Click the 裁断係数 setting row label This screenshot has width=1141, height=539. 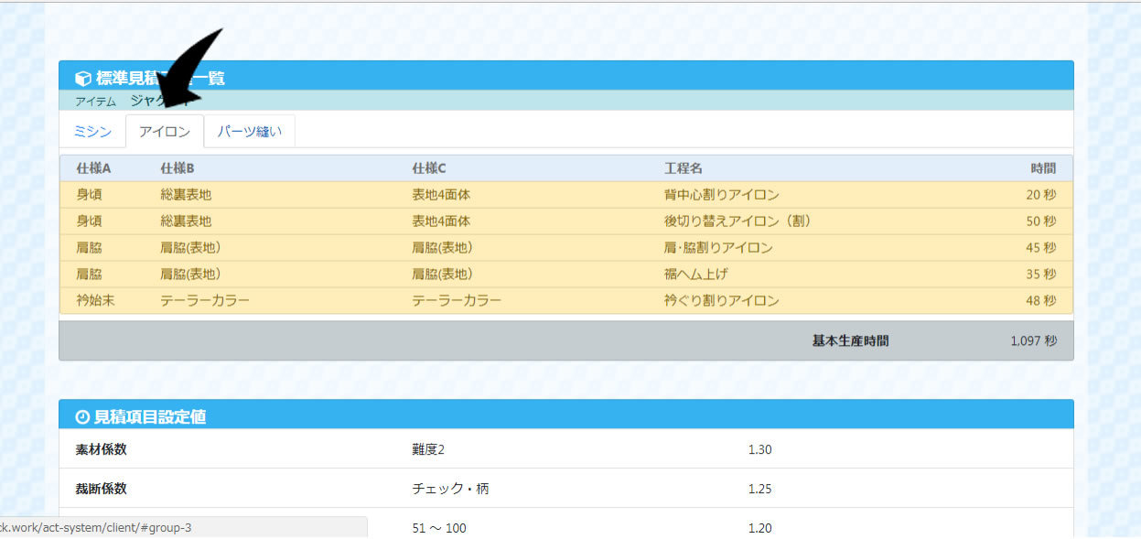[101, 489]
